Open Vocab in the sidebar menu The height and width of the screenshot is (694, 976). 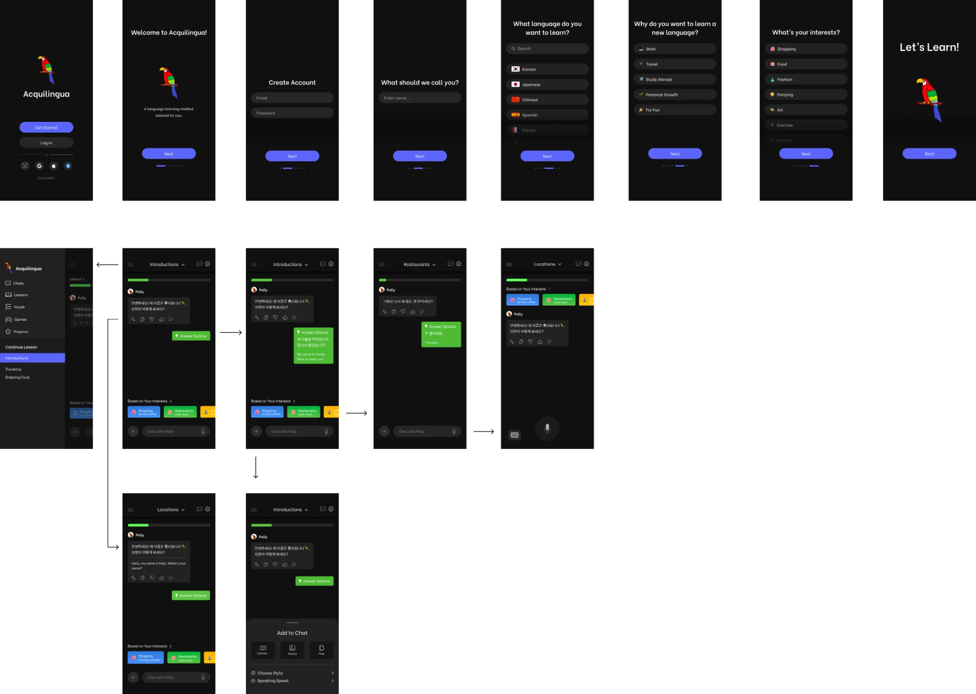(15, 307)
